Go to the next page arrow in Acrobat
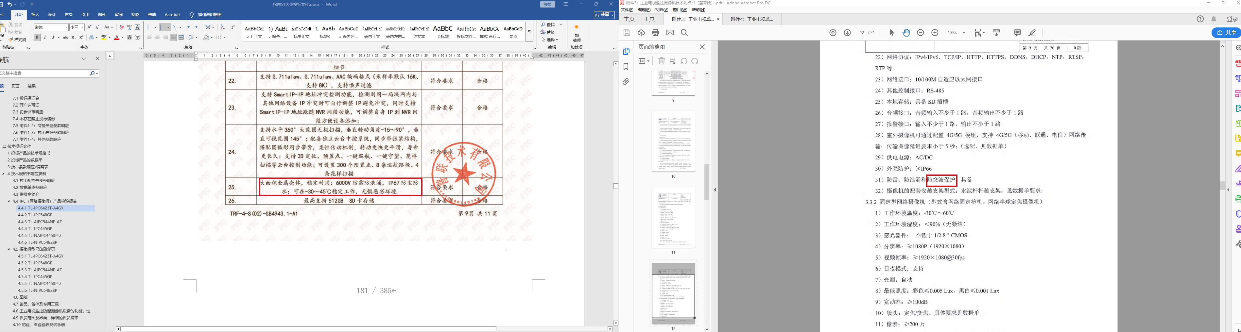This screenshot has width=1241, height=332. point(847,33)
